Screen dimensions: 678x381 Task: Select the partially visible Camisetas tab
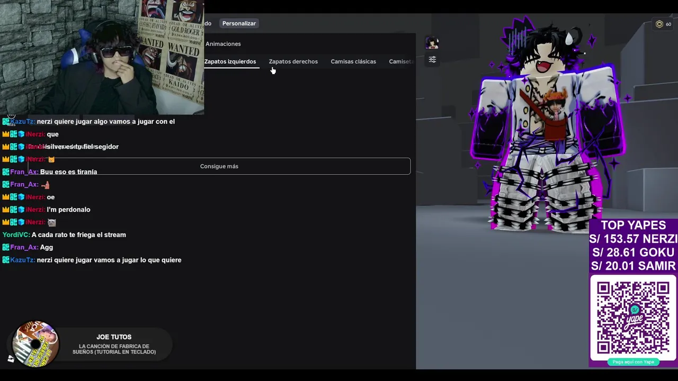(400, 61)
